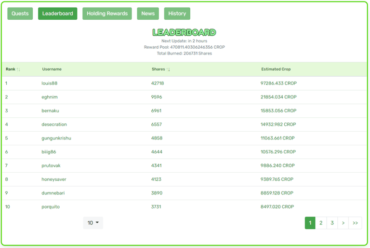This screenshot has height=248, width=370.
Task: Open the Quests tab
Action: [20, 14]
